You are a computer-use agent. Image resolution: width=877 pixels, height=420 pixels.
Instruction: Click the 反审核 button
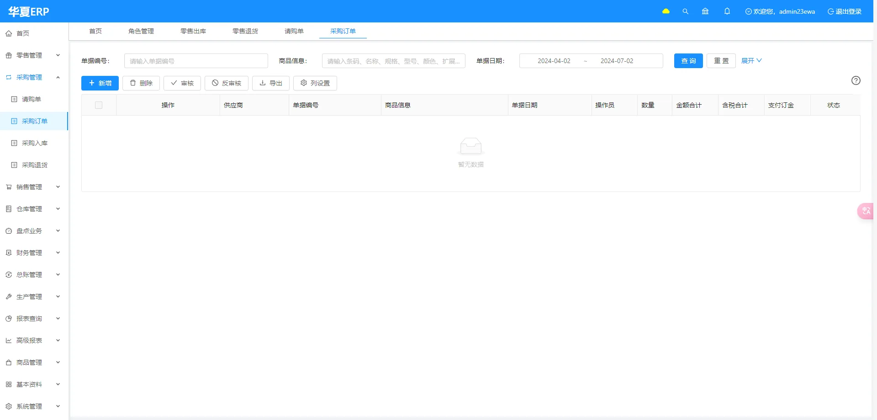[x=227, y=83]
